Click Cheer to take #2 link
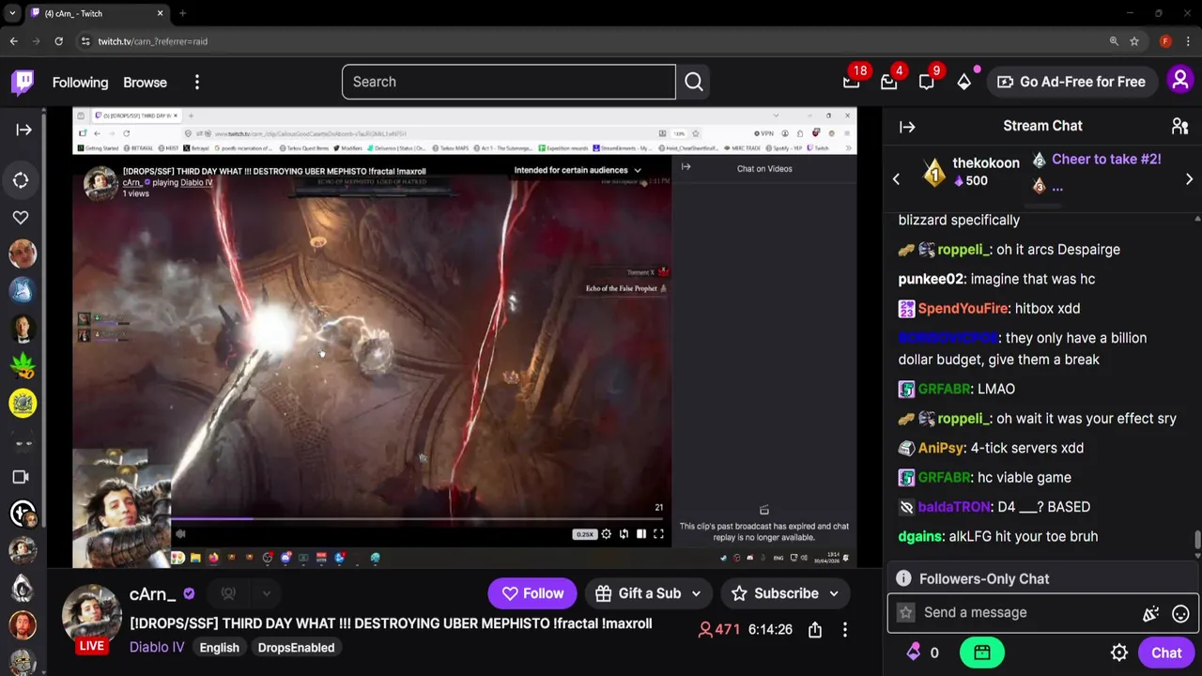Screen dimensions: 1202x676 [x=1106, y=159]
